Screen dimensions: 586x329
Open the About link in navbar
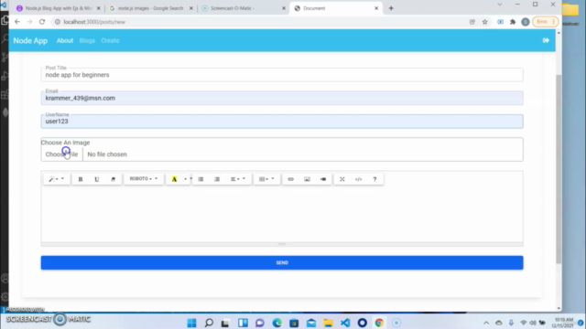[65, 40]
